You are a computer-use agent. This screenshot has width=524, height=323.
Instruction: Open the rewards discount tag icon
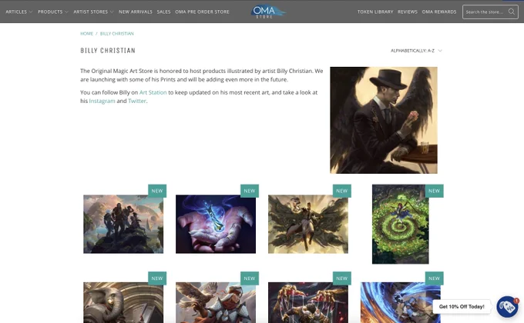click(x=507, y=306)
